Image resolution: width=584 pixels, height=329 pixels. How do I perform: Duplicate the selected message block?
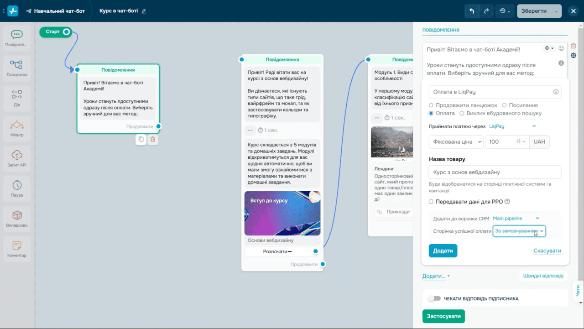click(x=141, y=140)
